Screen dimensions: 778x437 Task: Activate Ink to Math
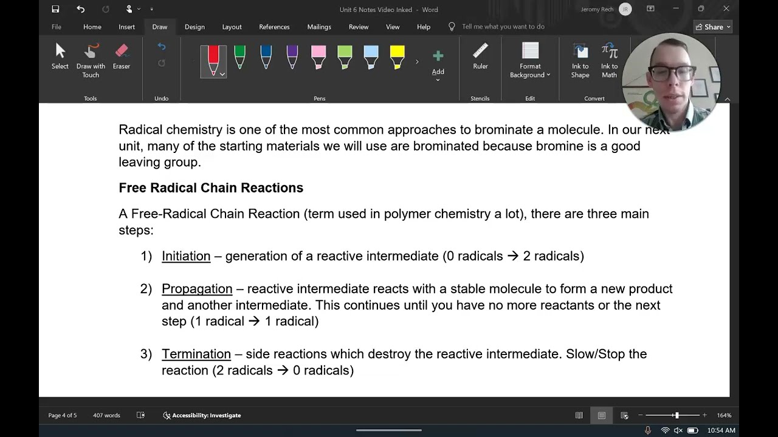tap(609, 61)
